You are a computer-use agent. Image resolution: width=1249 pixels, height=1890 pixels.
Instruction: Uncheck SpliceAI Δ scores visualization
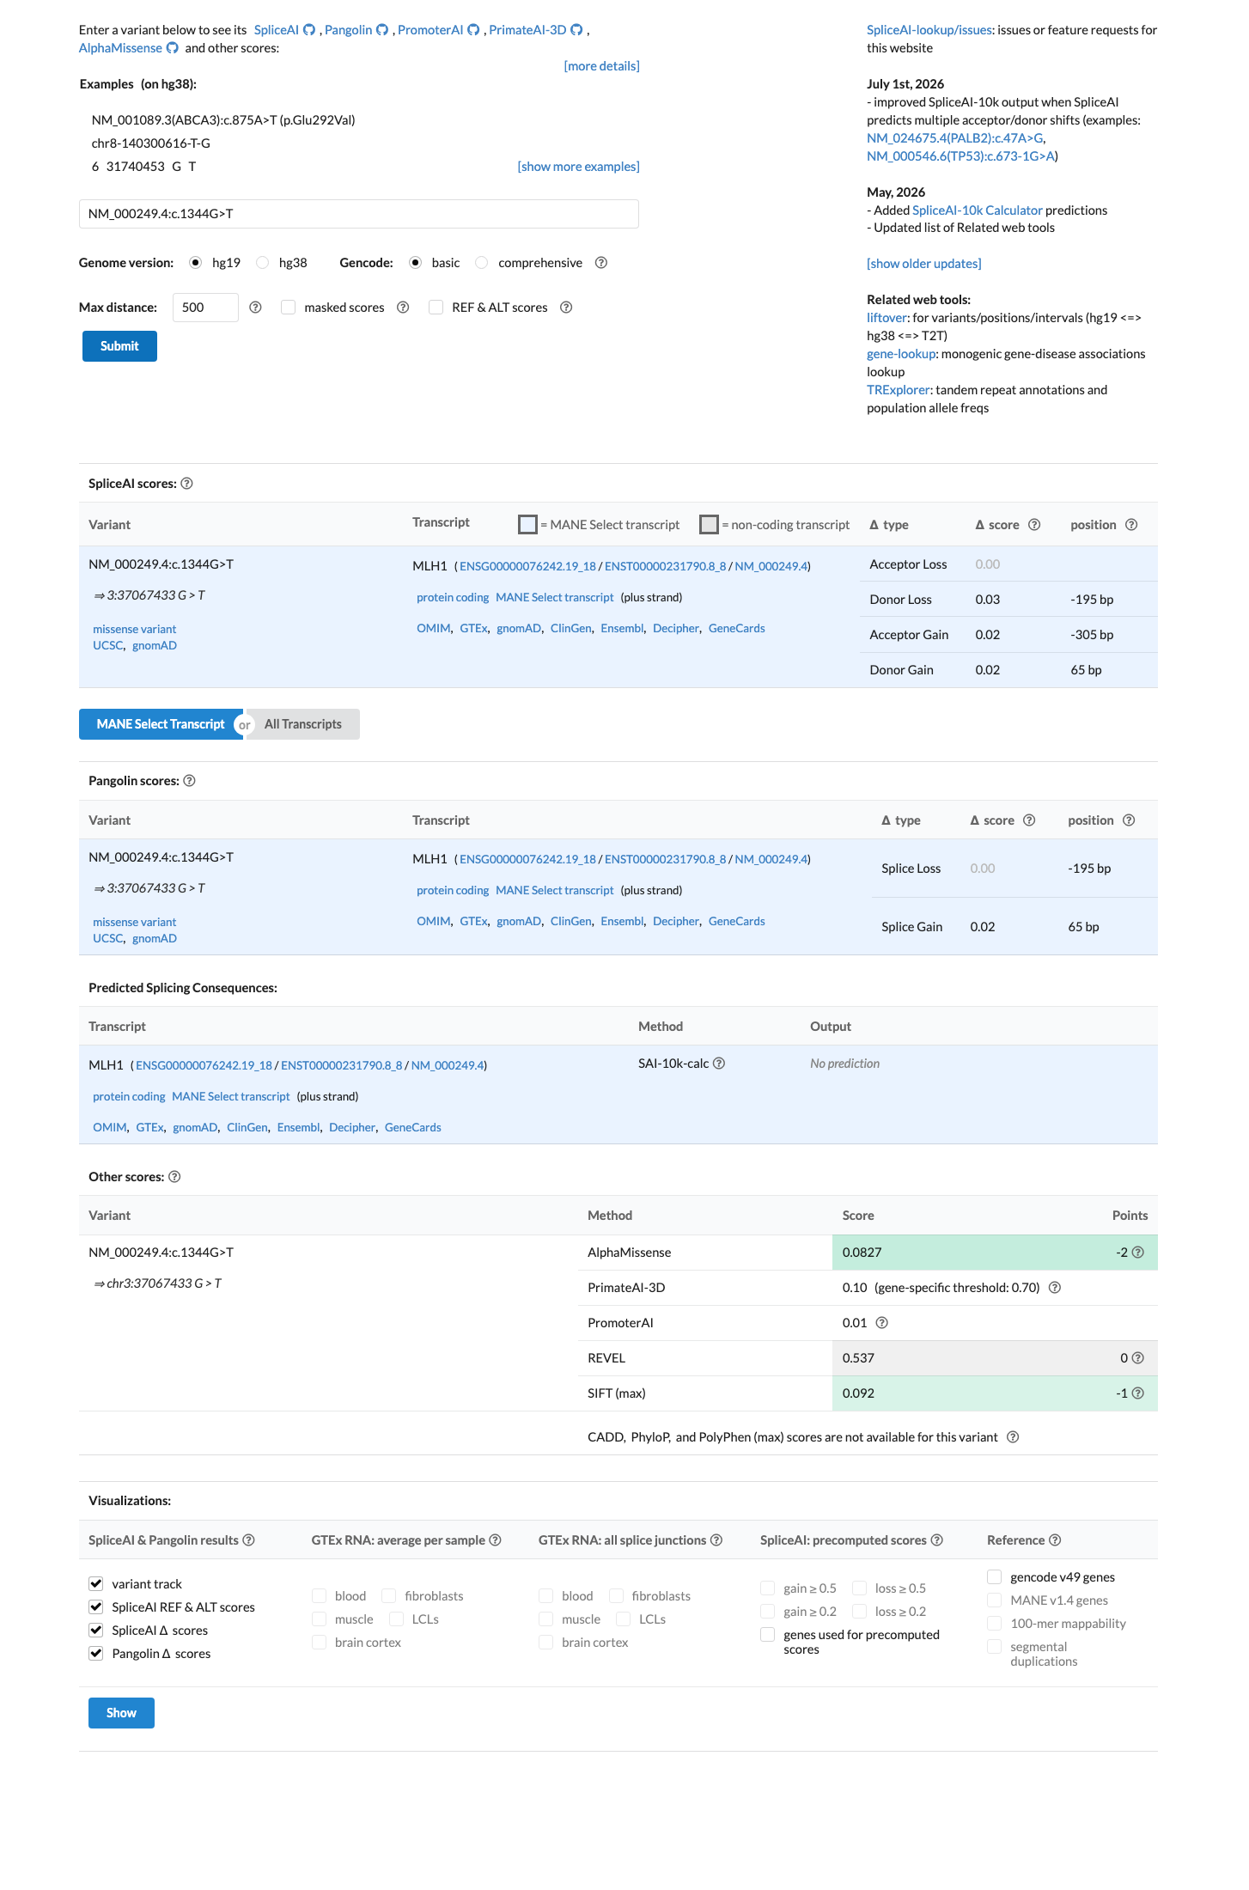click(x=96, y=1631)
